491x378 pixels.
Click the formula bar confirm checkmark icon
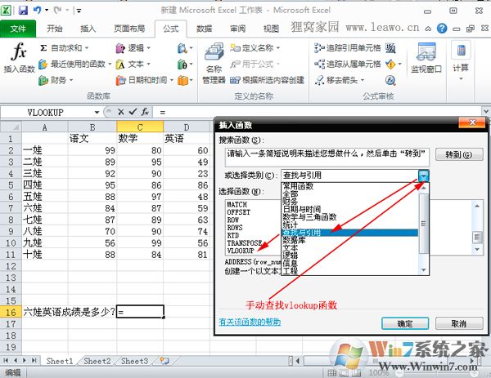tap(133, 112)
